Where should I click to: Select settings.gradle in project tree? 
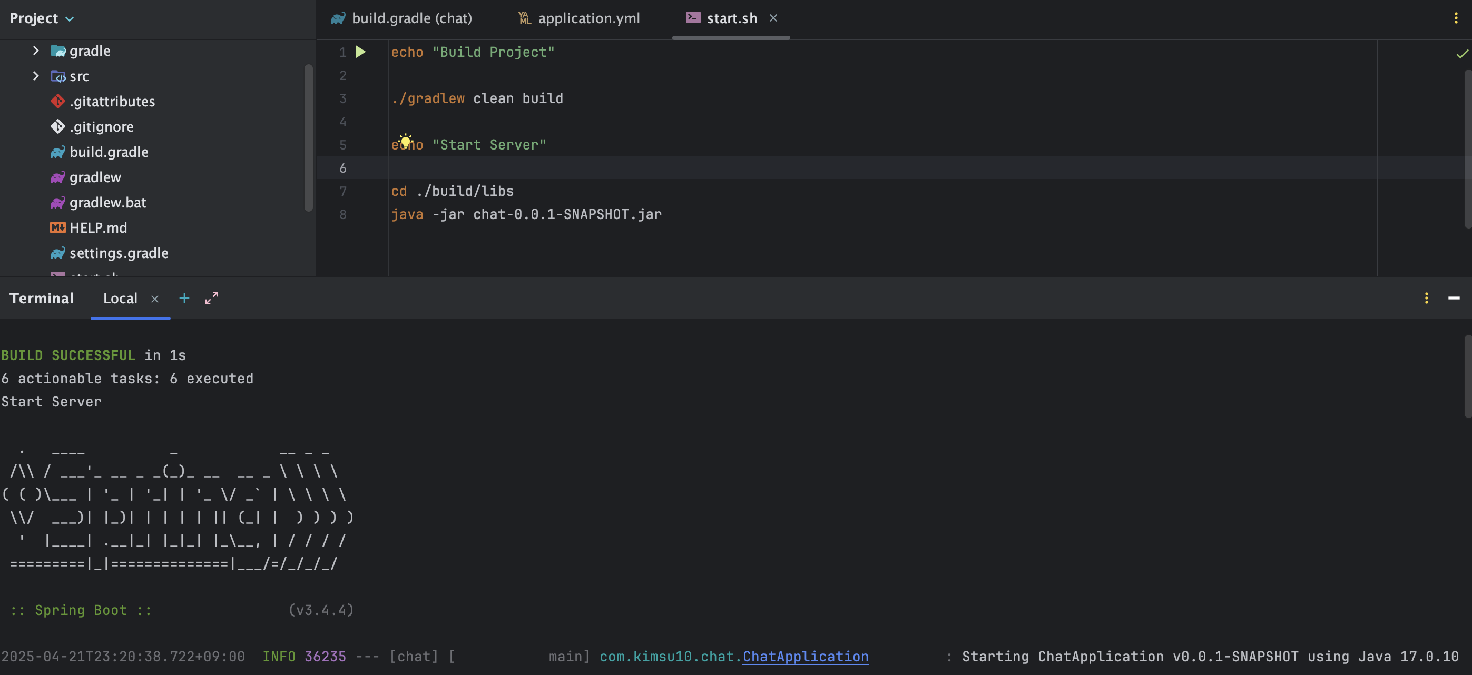pos(119,253)
